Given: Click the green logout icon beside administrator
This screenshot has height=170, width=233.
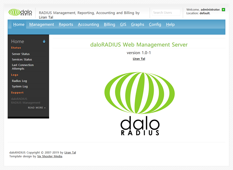Looking at the screenshot, I should click(x=223, y=10).
